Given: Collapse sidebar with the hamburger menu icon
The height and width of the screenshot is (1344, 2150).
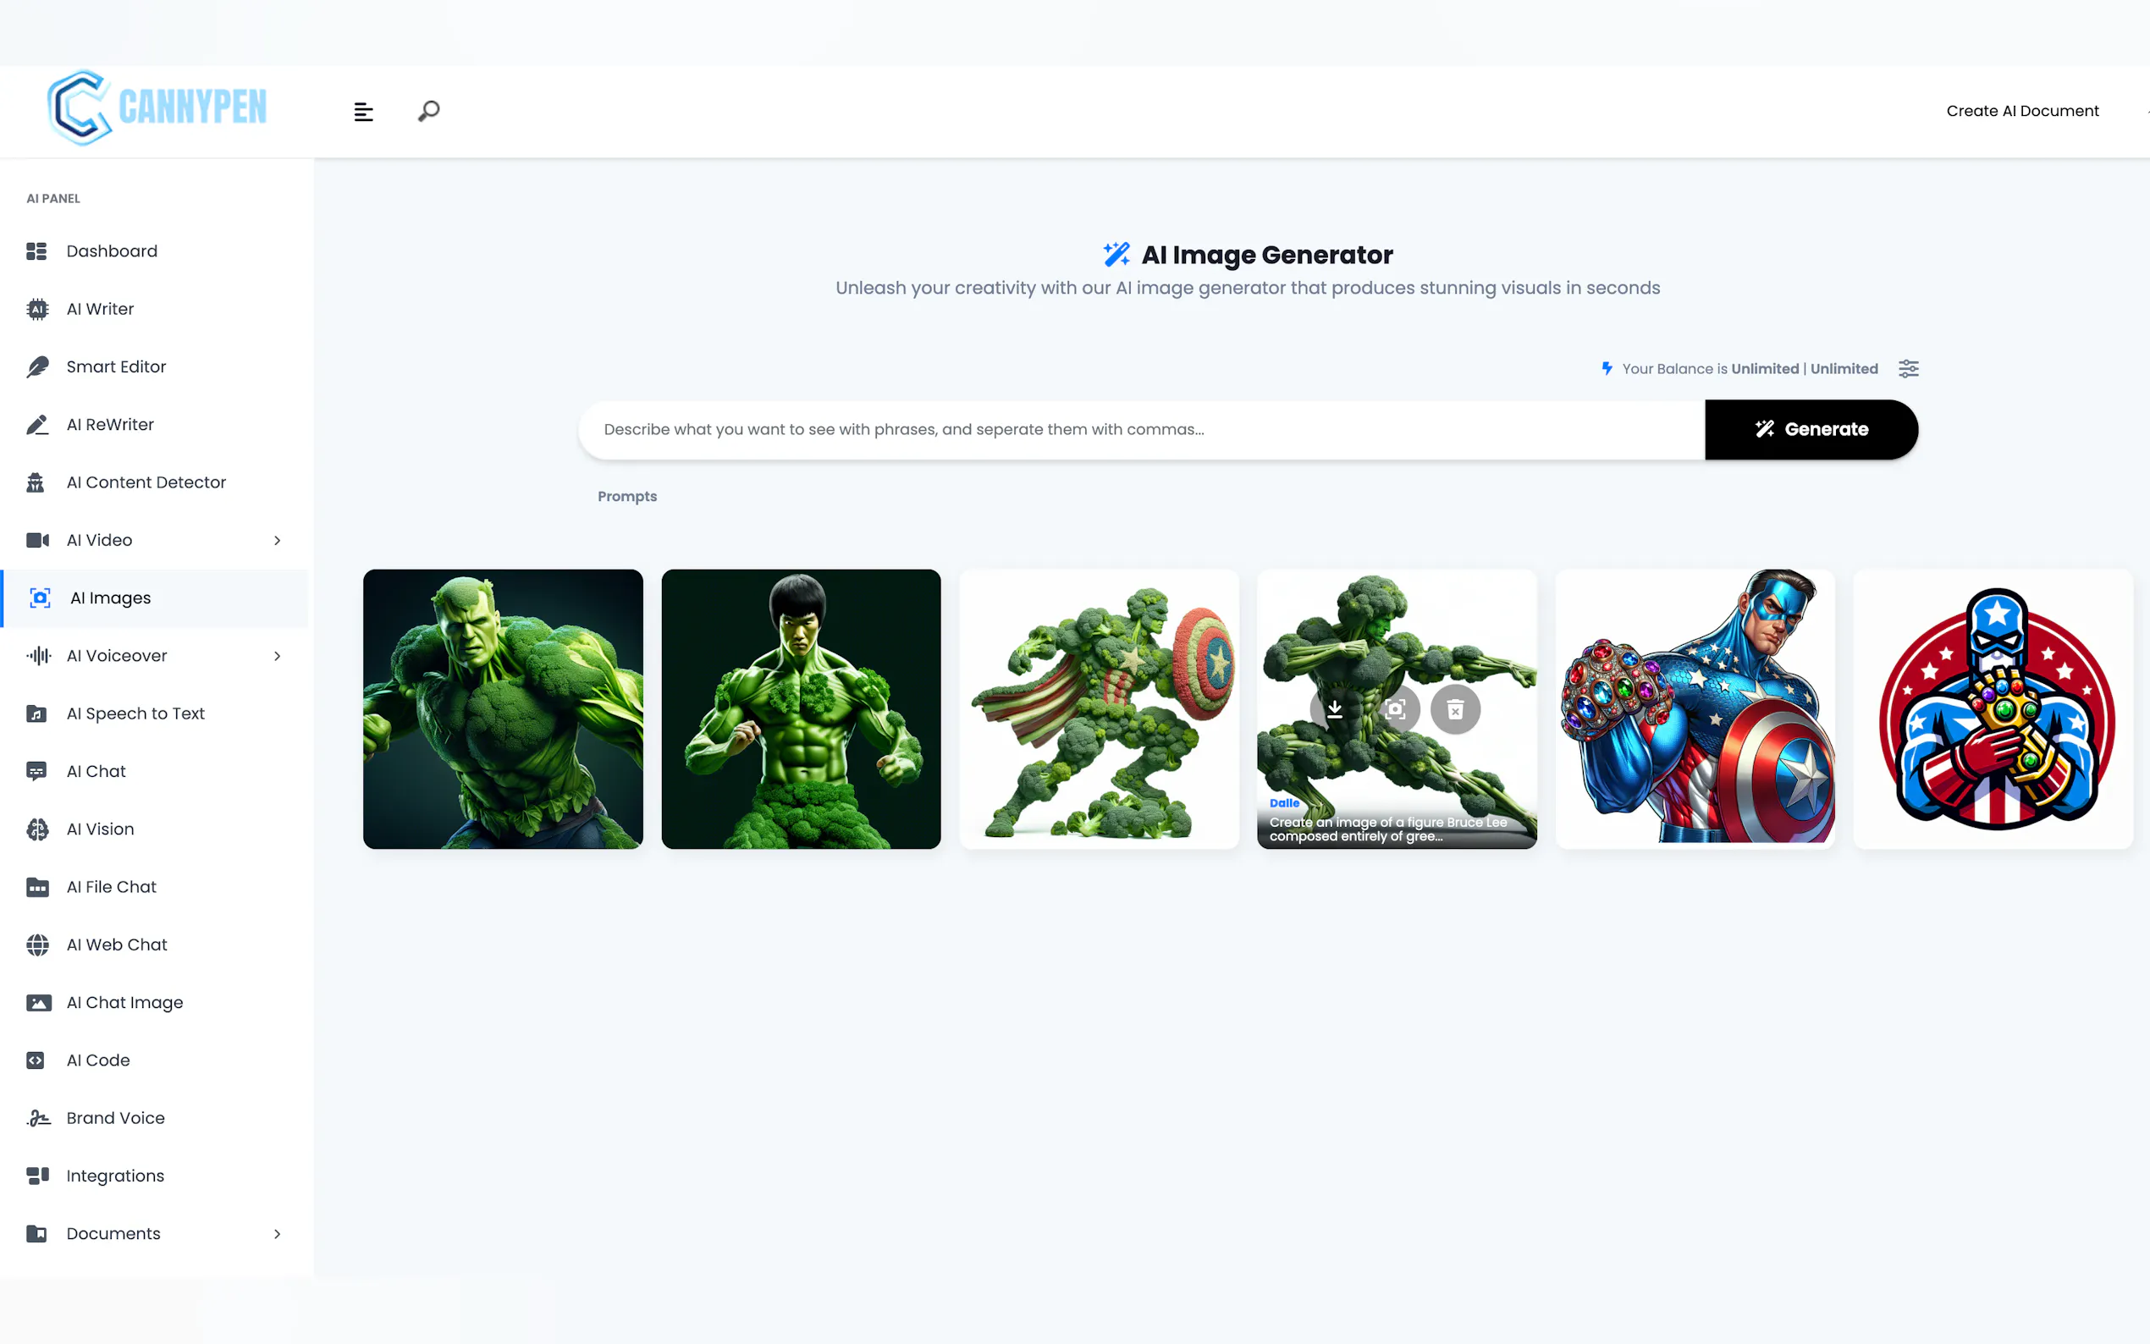Looking at the screenshot, I should pyautogui.click(x=362, y=112).
